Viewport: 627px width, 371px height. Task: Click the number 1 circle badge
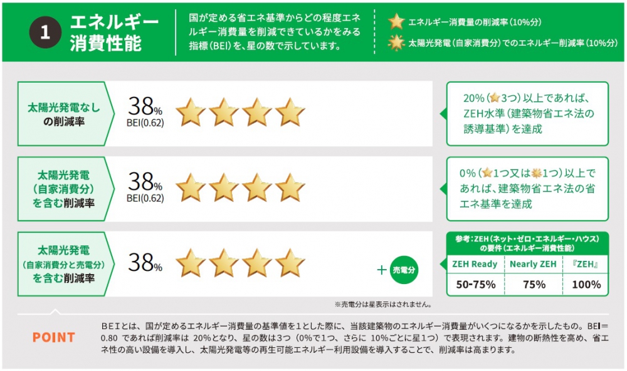pos(45,33)
